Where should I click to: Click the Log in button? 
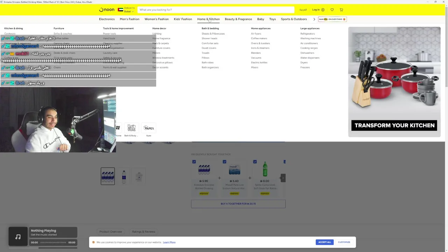point(318,10)
